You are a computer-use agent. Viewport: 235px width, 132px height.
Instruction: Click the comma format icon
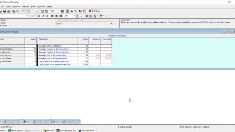(82, 16)
